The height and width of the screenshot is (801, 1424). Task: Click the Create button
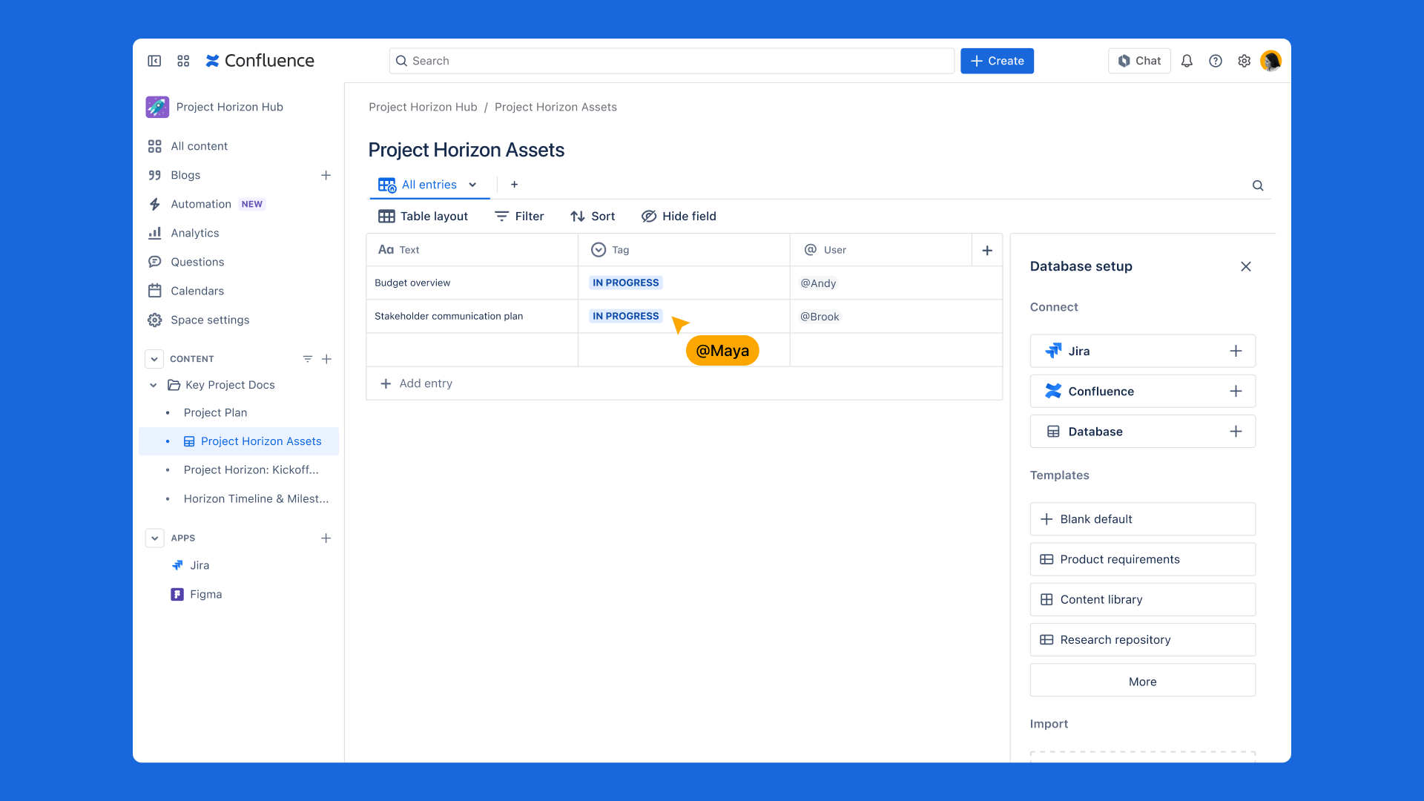pyautogui.click(x=997, y=61)
